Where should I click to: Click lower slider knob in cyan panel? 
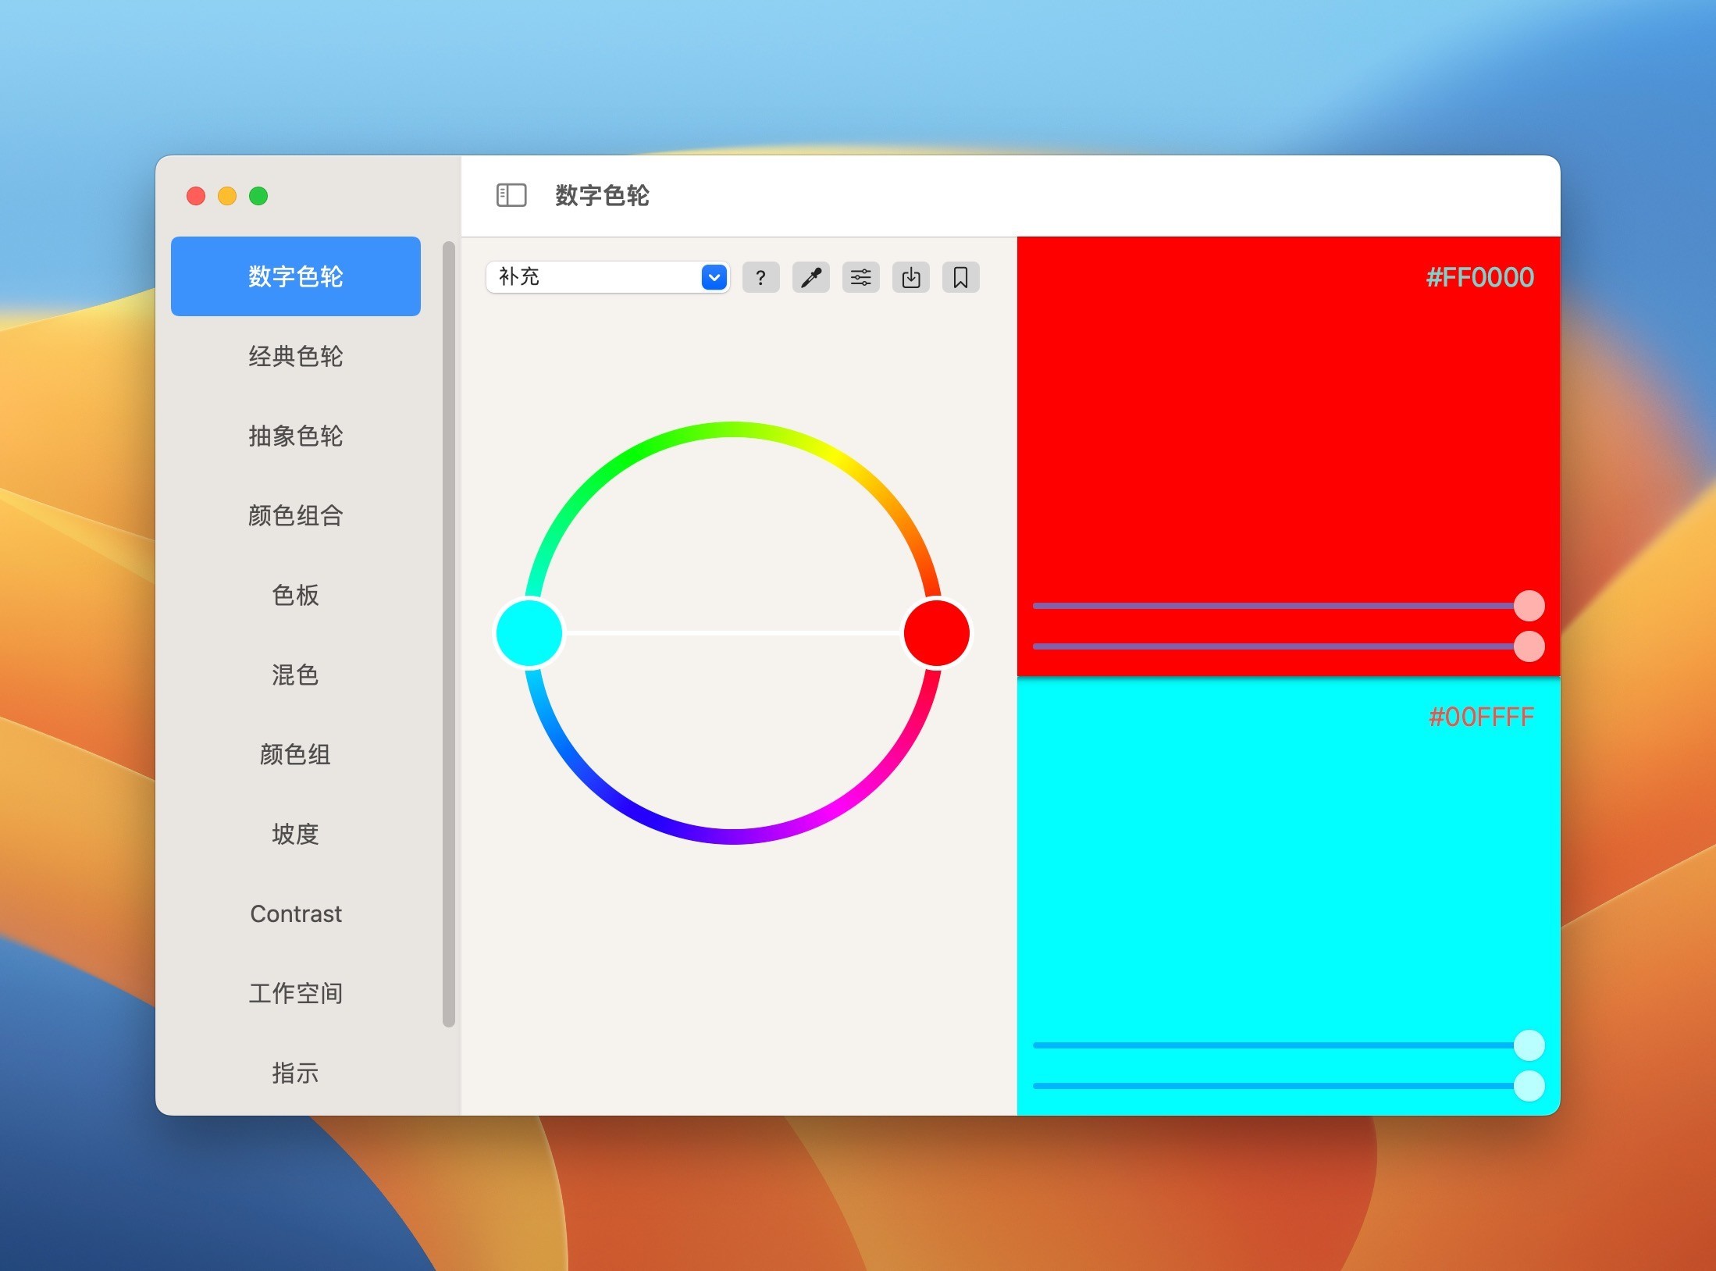pos(1529,1086)
